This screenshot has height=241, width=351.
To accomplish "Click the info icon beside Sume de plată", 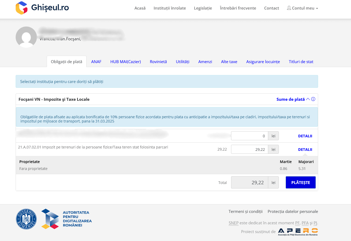I will tap(313, 99).
